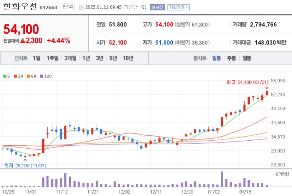Screen dimensions: 292x196
Task: Open the 기업개요 dropdown
Action: (x=178, y=7)
